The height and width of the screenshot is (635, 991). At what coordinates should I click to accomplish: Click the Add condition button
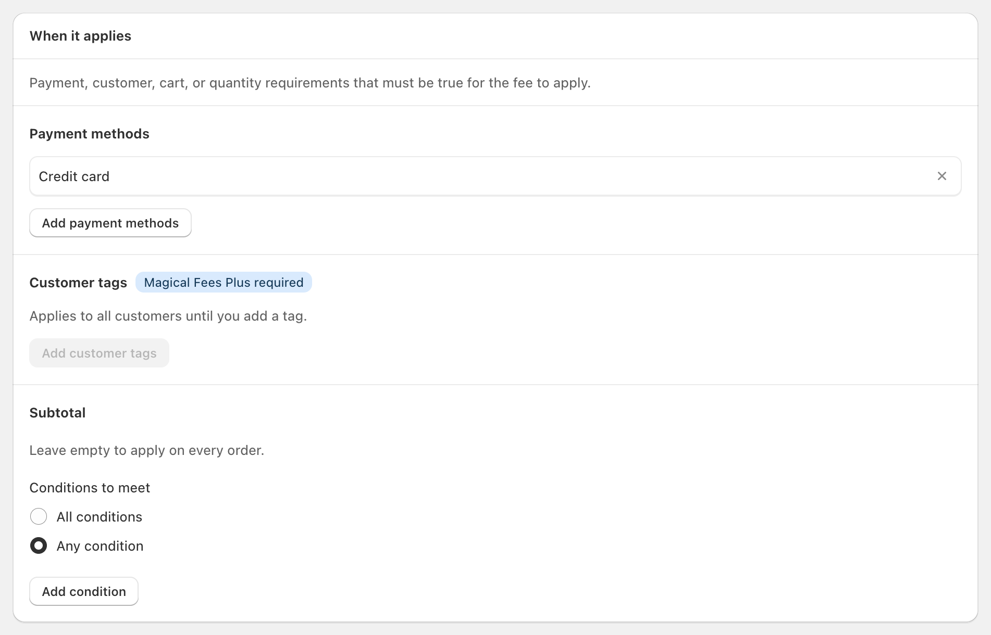84,591
